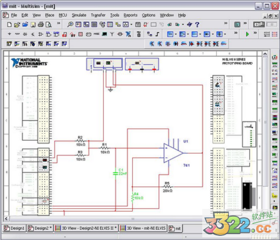Expand the standard toolbar overflow chevron

59,23
